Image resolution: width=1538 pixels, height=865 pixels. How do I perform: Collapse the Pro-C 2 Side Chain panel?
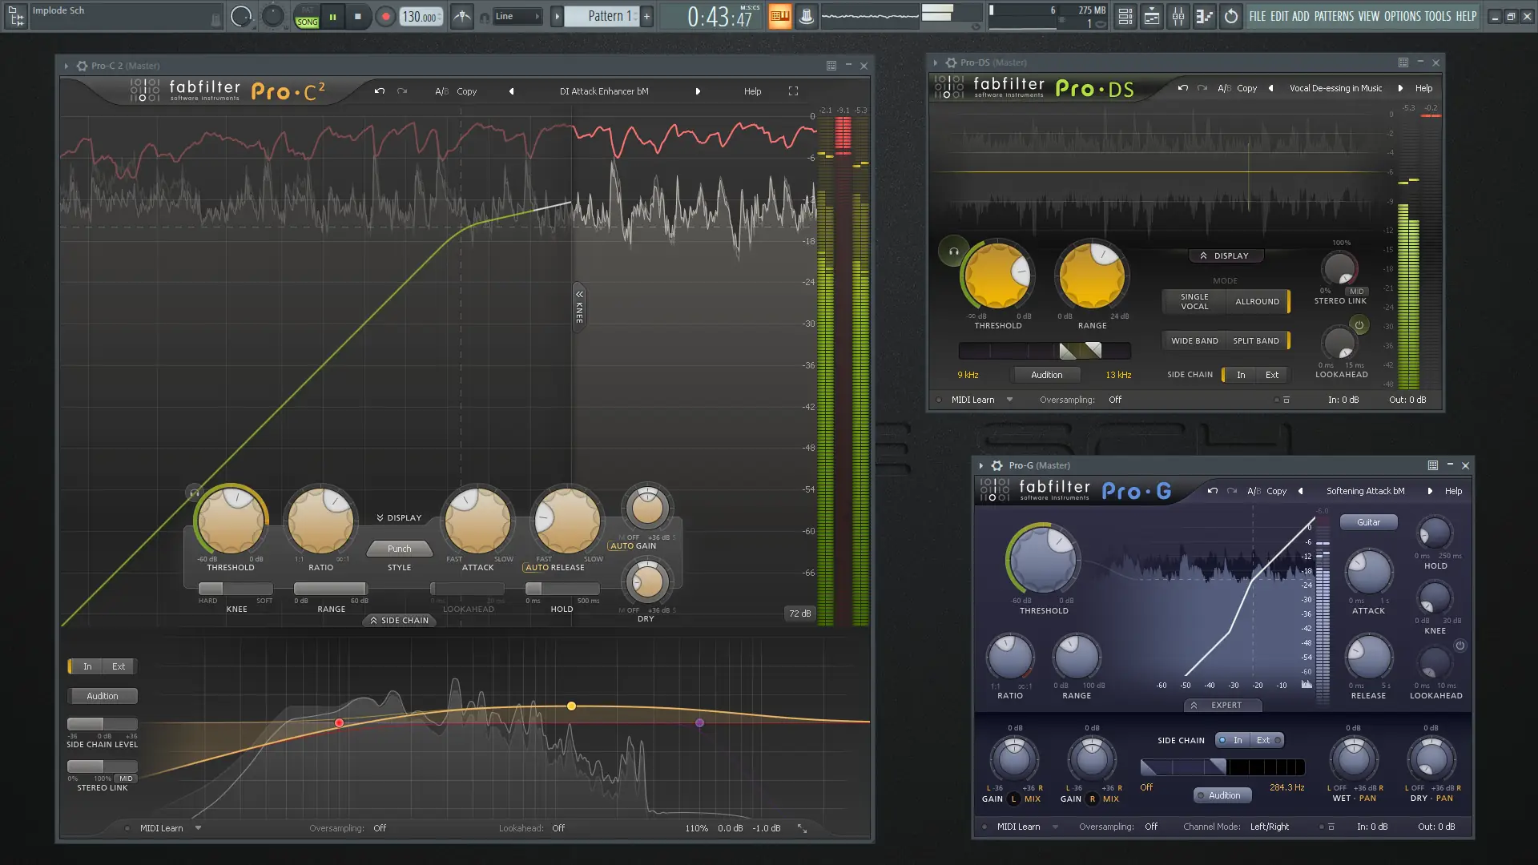[x=399, y=621]
